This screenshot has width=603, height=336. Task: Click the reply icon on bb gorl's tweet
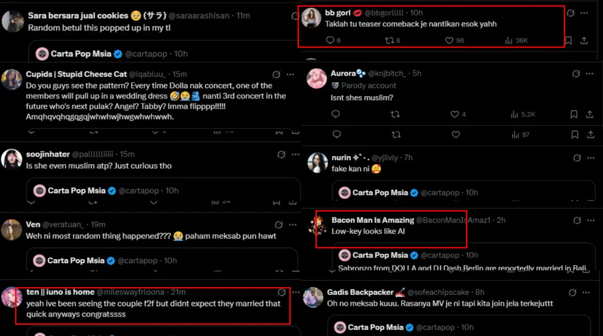330,41
